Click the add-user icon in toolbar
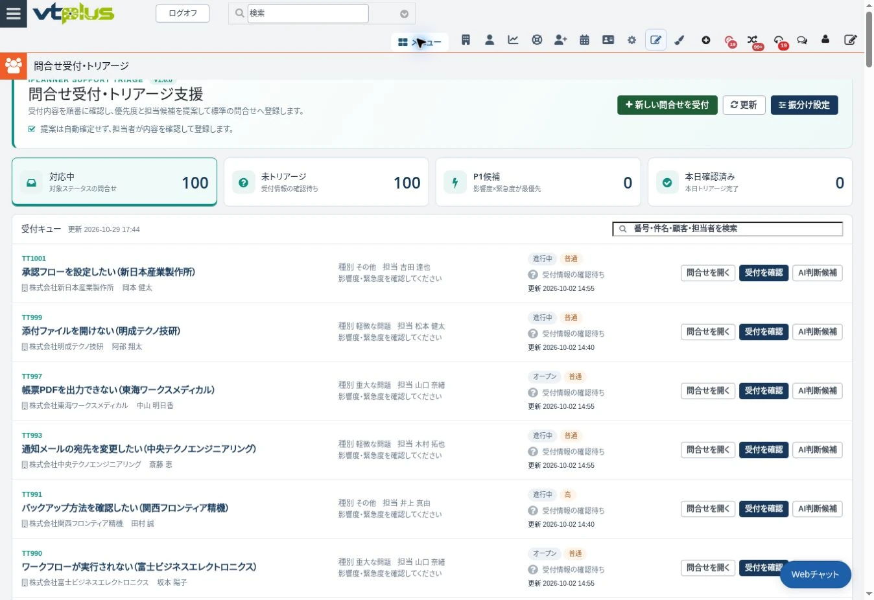874x600 pixels. [561, 40]
